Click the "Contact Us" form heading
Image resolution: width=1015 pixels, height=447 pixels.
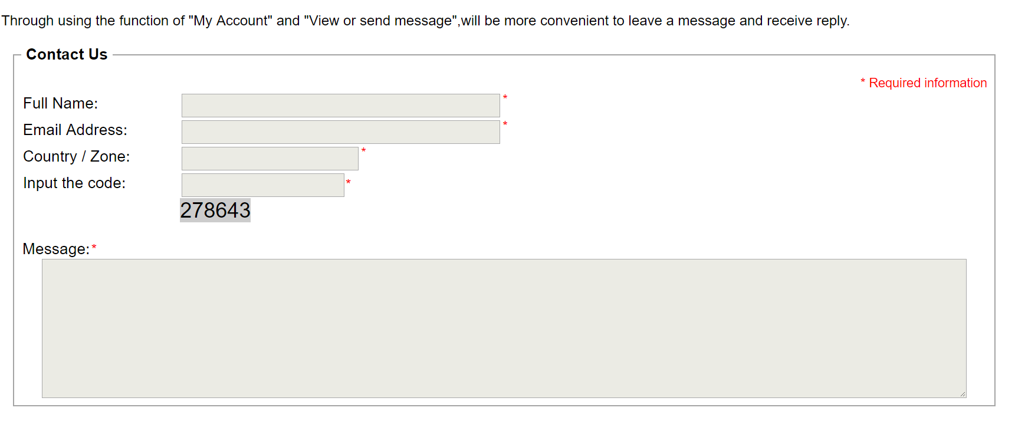point(67,55)
